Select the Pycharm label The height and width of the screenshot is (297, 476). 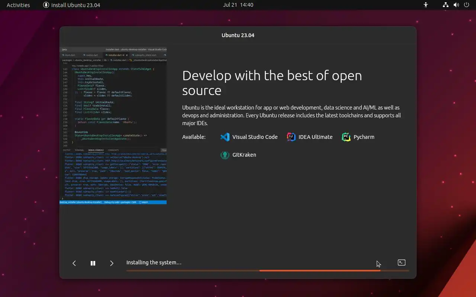tap(364, 137)
